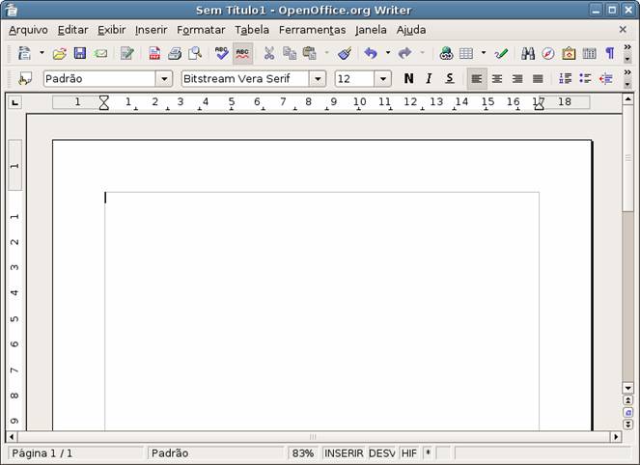Export the document directly as PDF
The height and width of the screenshot is (465, 640).
click(x=154, y=53)
